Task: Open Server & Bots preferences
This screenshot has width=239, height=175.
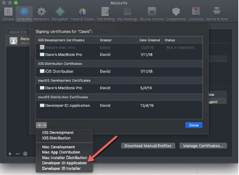Action: 217,14
